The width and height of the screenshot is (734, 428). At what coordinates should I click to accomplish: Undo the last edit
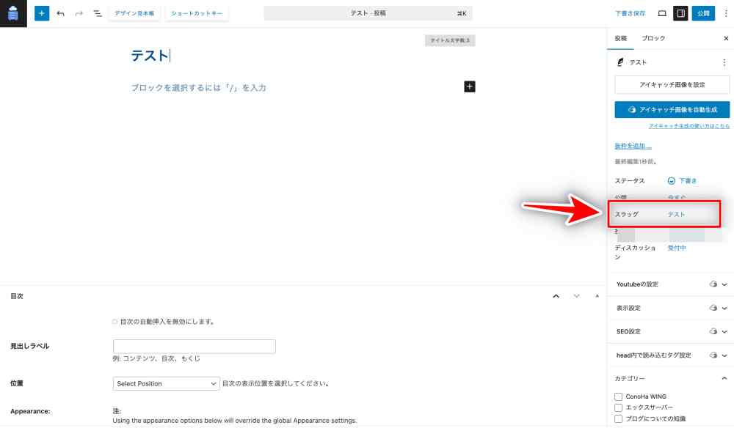pos(61,13)
